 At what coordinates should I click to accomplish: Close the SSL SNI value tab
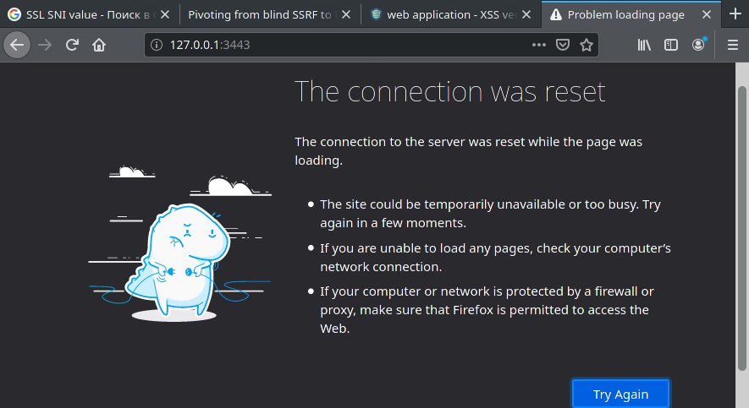[x=165, y=14]
